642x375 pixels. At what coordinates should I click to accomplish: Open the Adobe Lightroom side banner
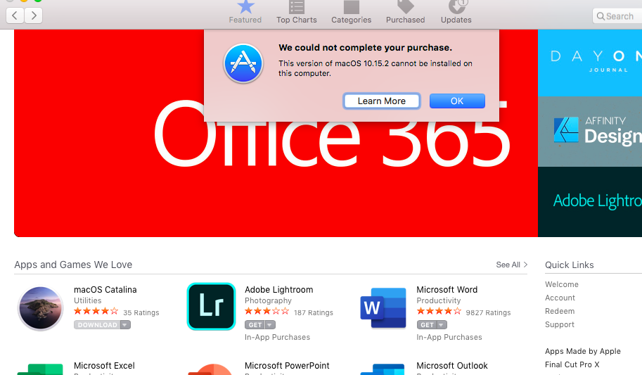pos(590,202)
